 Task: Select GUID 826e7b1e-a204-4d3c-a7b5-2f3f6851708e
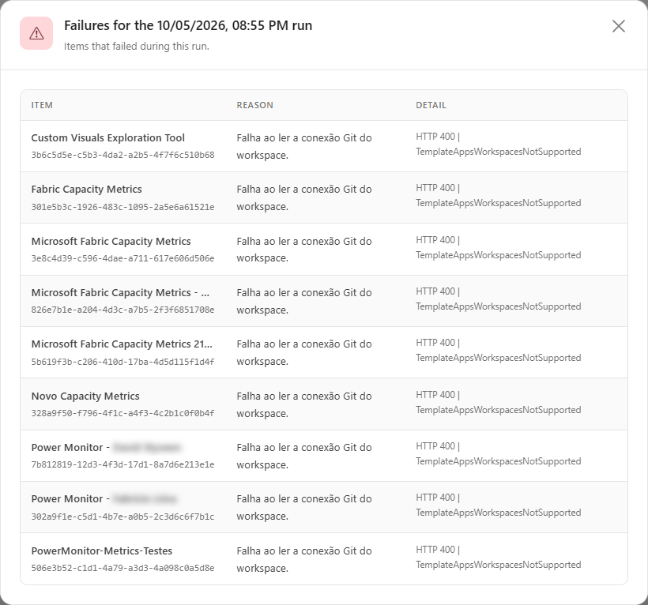point(122,310)
